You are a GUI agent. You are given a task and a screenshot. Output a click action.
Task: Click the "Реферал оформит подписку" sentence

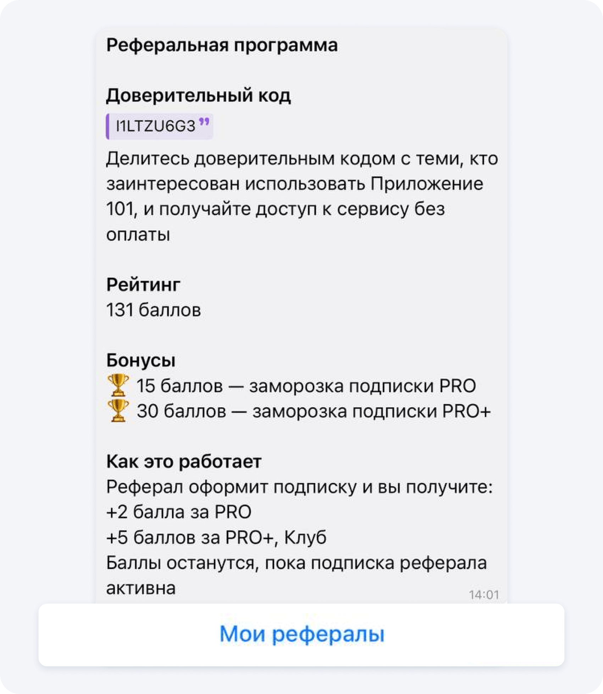tap(299, 487)
